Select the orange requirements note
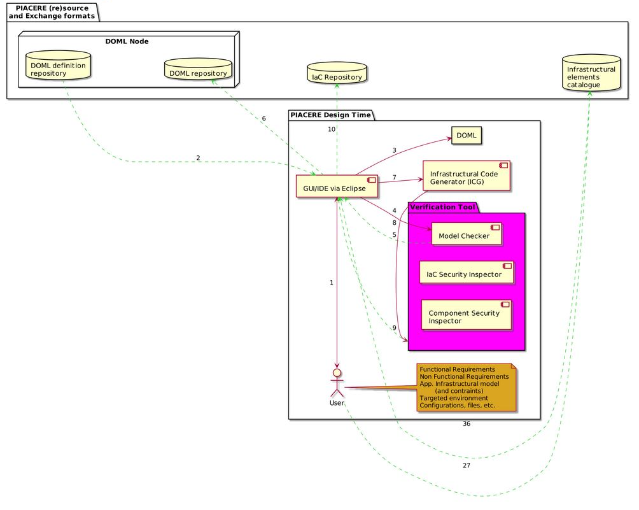Viewport: 639px width, 510px height. 467,387
